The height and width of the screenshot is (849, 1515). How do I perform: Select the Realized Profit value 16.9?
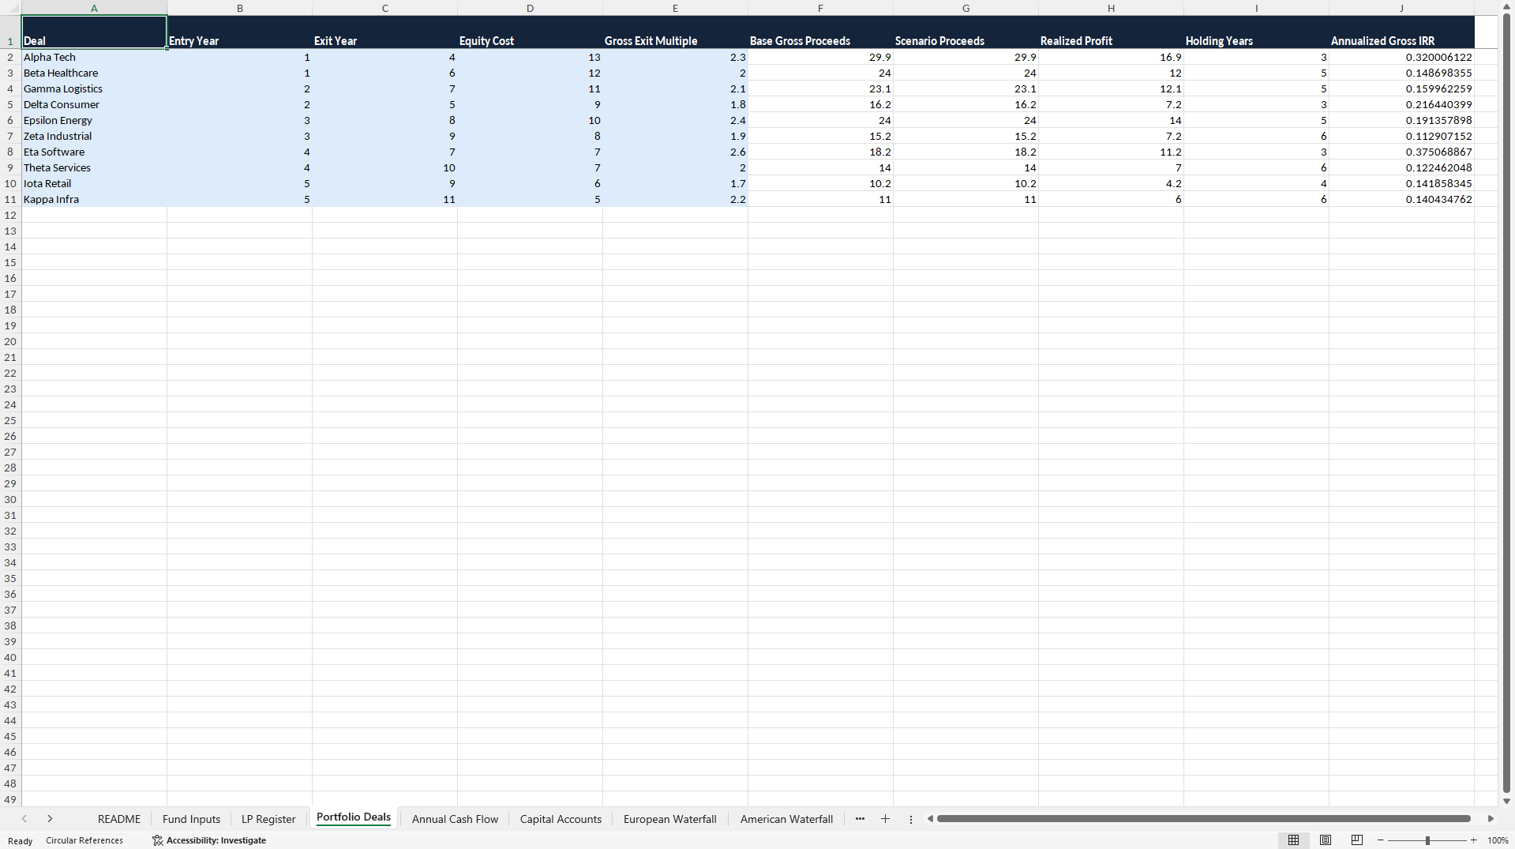tap(1111, 57)
